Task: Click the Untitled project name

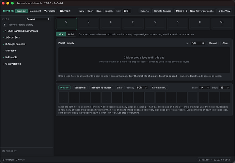Action: (65, 11)
